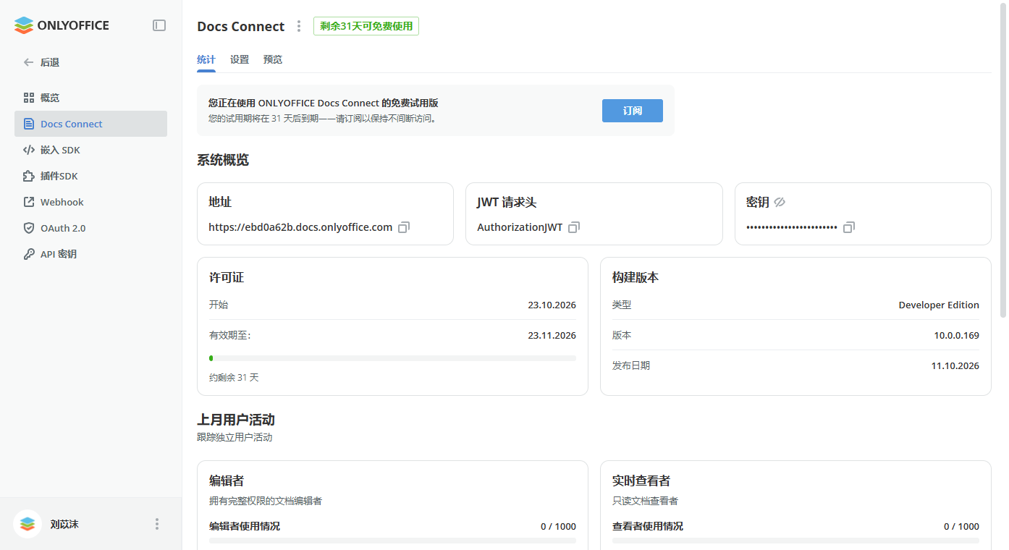Screen dimensions: 1009x550
Task: Click the Webhook external link icon
Action: tap(29, 202)
